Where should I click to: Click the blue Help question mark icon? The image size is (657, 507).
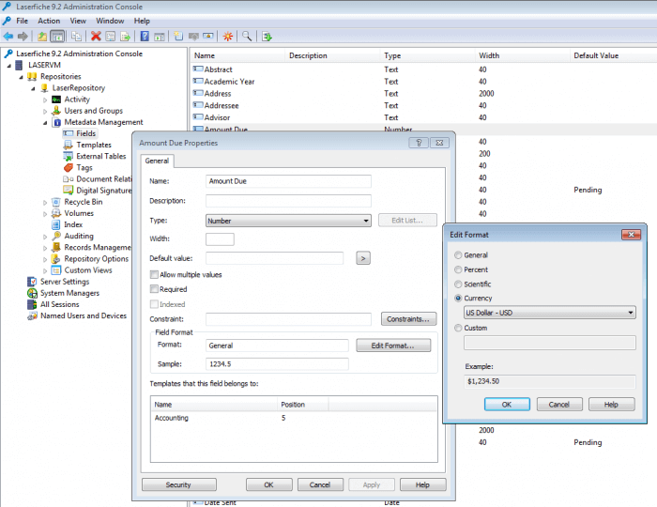[145, 37]
